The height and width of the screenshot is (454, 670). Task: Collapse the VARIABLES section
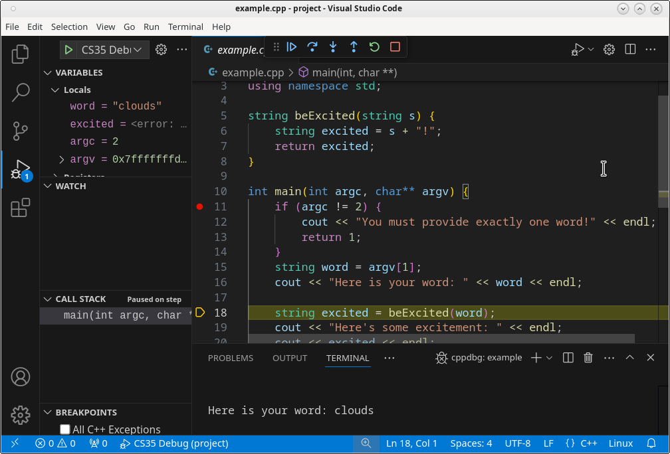47,72
